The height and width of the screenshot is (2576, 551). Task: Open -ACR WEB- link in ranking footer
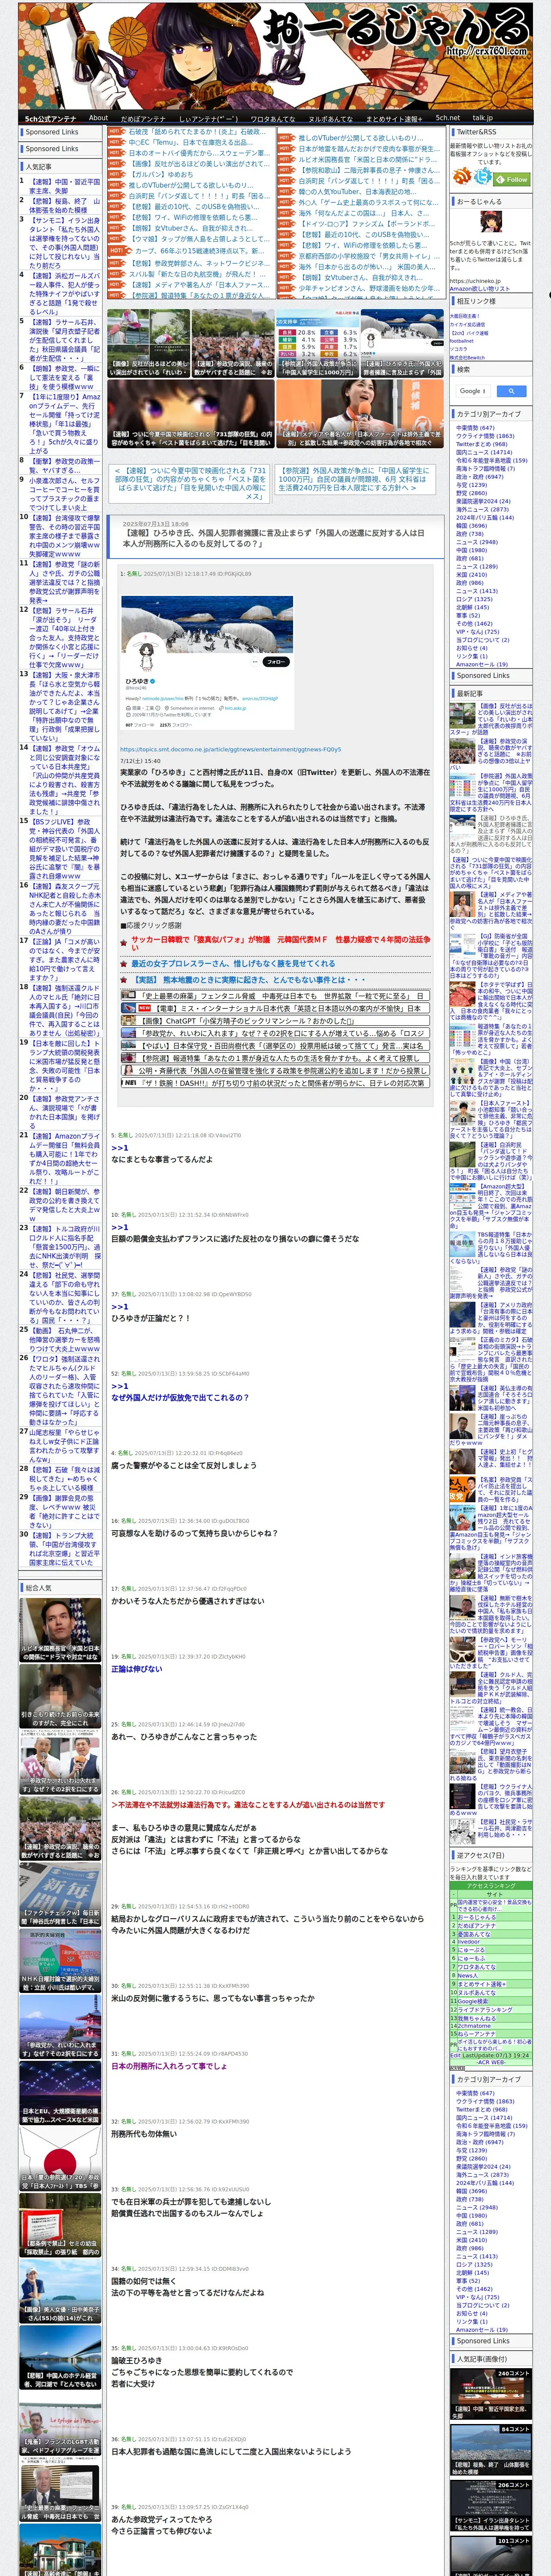coord(490,2062)
